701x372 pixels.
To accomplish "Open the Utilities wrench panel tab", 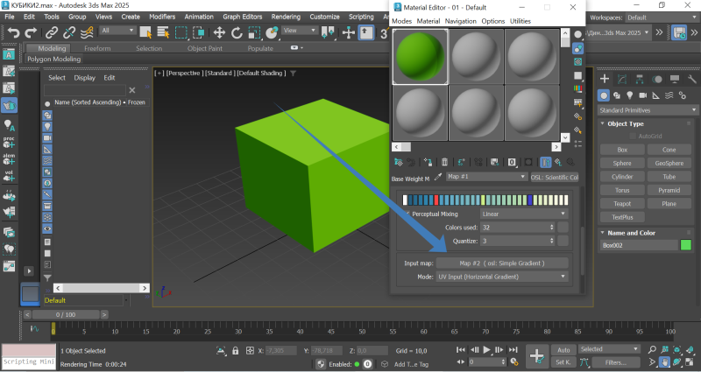I will pos(692,79).
